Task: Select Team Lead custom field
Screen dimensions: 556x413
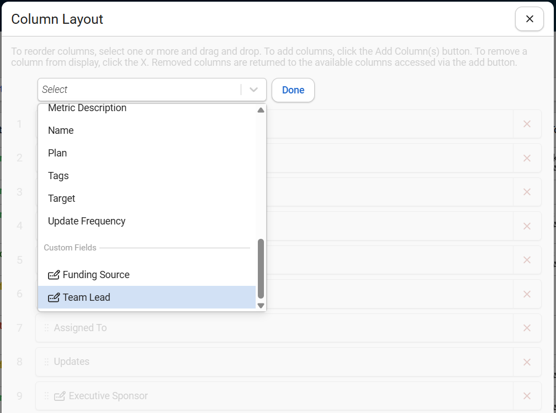Action: click(146, 297)
